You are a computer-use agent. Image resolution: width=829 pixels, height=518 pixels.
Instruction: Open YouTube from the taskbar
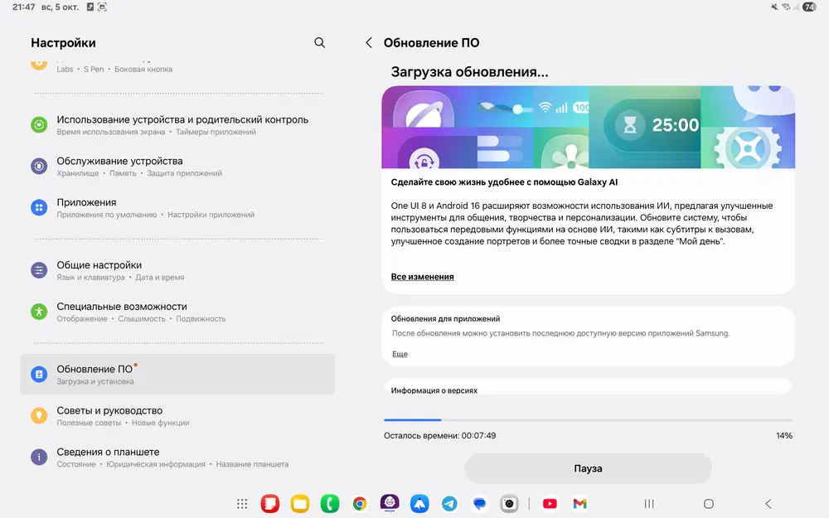tap(550, 504)
